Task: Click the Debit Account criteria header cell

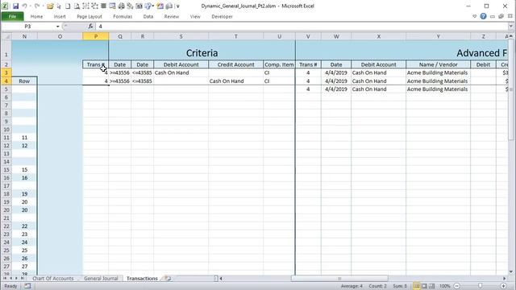Action: tap(181, 64)
